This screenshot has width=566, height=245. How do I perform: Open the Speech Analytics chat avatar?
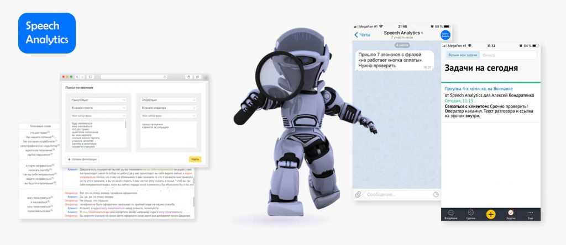pyautogui.click(x=446, y=35)
